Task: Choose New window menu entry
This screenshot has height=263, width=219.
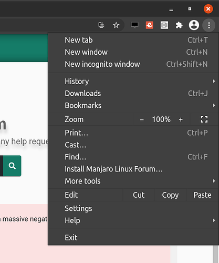Action: [x=133, y=52]
